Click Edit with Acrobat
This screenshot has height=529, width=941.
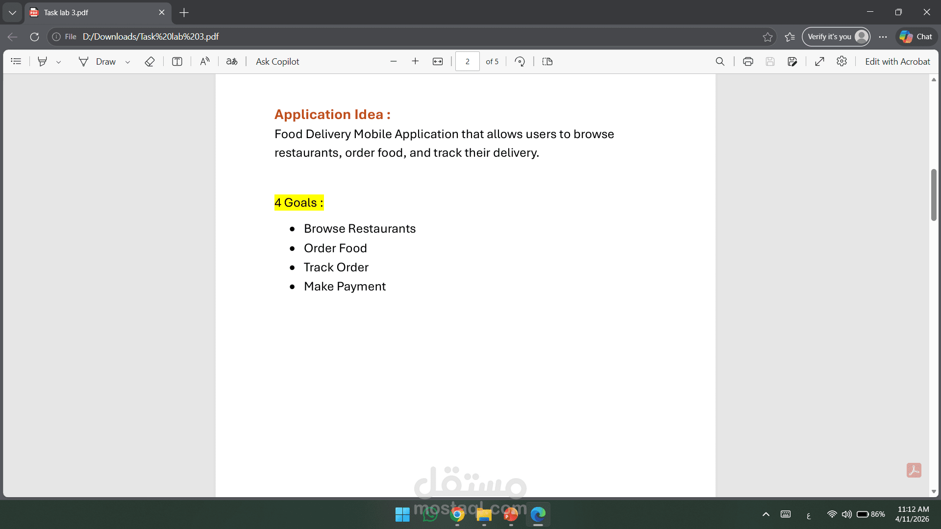pyautogui.click(x=897, y=62)
